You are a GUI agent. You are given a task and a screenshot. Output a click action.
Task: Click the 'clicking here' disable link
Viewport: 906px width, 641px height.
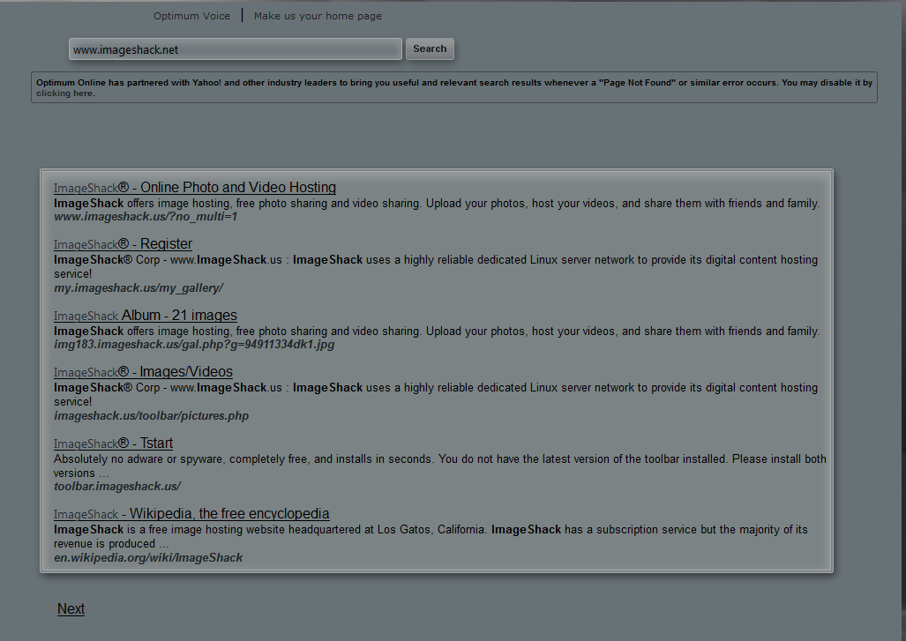coord(64,93)
